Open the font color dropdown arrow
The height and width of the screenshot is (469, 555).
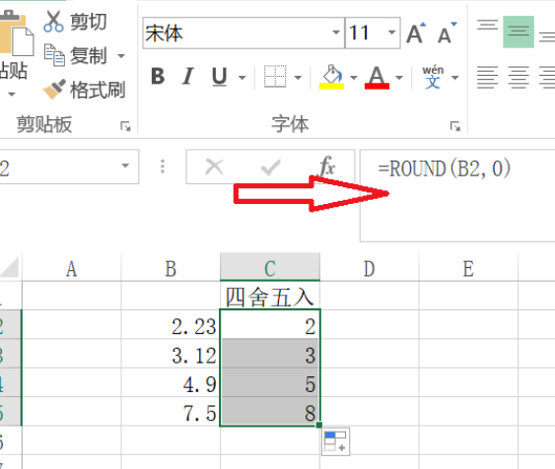coord(399,78)
